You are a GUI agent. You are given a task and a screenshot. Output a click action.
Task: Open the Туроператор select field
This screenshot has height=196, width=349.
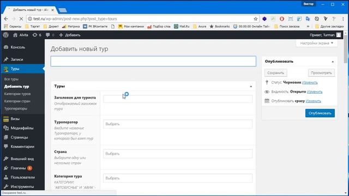(178, 124)
